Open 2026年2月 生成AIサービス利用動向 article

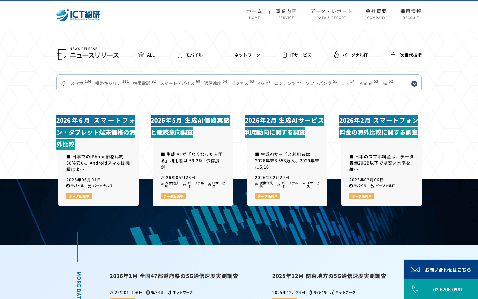(x=284, y=126)
